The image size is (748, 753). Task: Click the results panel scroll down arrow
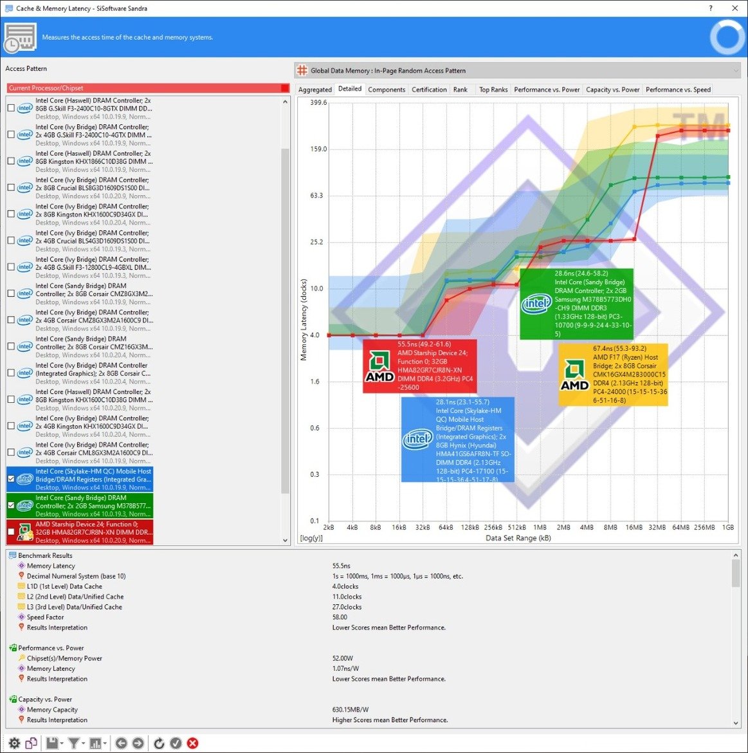click(x=736, y=723)
